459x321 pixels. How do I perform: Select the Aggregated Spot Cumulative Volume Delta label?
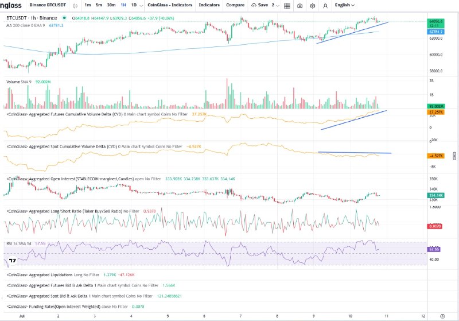[x=94, y=146]
